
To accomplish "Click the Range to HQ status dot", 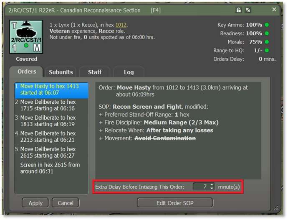I will click(266, 51).
